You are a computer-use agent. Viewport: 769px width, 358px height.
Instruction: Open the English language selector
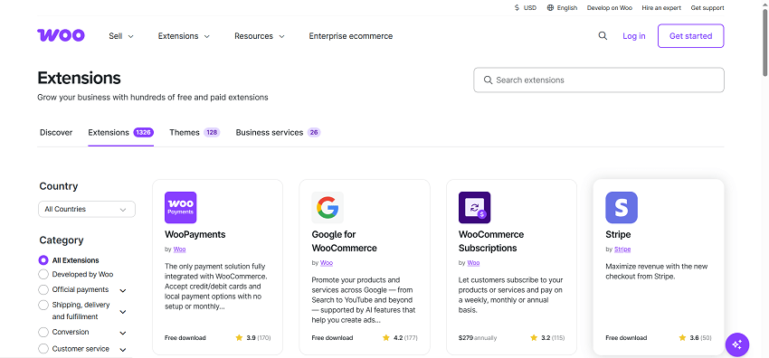562,8
